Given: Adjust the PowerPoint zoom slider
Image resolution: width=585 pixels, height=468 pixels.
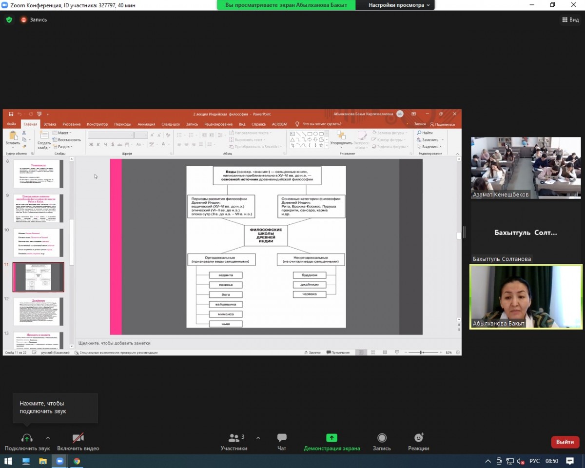Looking at the screenshot, I should (x=421, y=352).
